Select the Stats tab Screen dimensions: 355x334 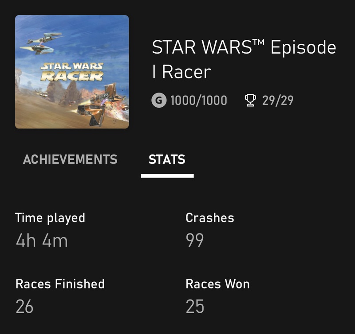coord(167,159)
